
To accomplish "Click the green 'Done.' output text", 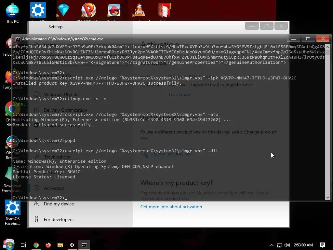I will point(19,104).
